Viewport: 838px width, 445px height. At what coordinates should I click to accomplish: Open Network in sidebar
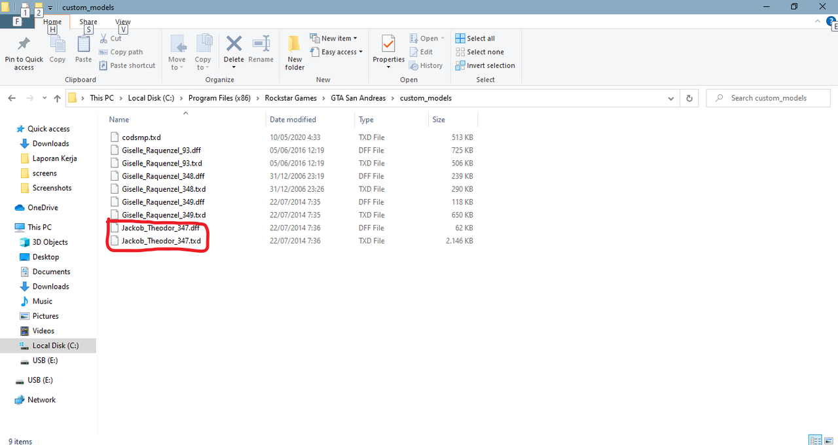point(41,400)
